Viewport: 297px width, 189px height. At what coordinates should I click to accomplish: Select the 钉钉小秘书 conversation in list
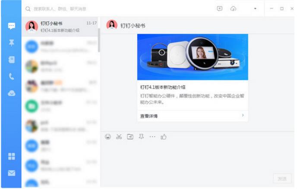[x=60, y=26]
